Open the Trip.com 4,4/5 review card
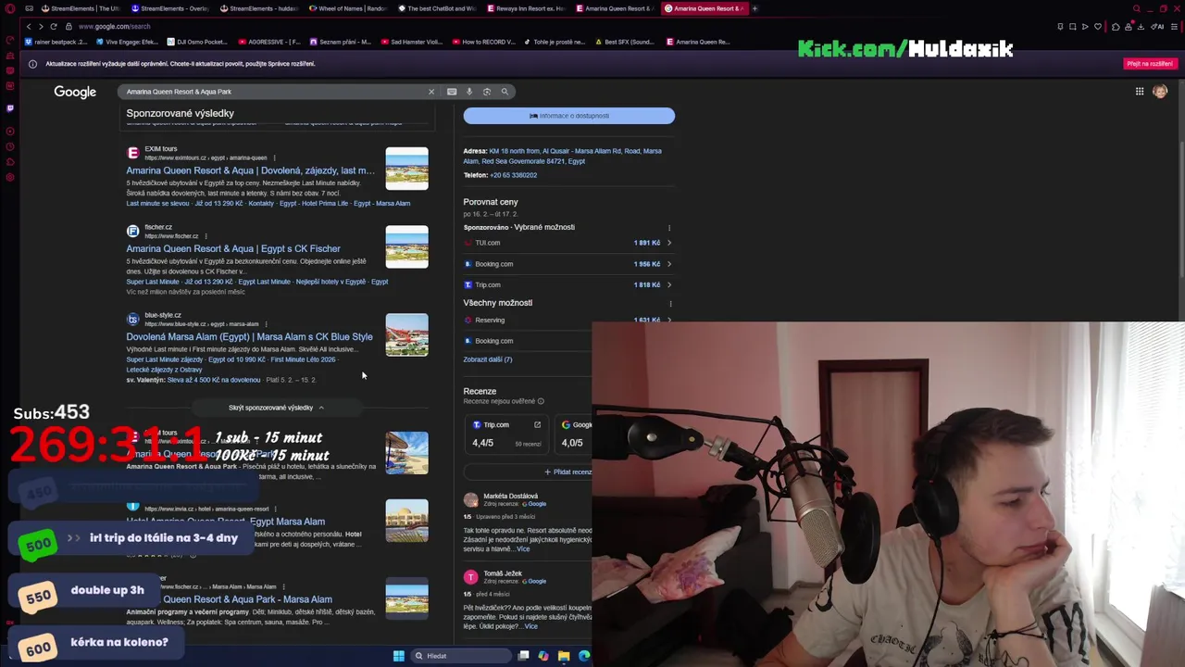This screenshot has width=1185, height=667. pyautogui.click(x=507, y=435)
